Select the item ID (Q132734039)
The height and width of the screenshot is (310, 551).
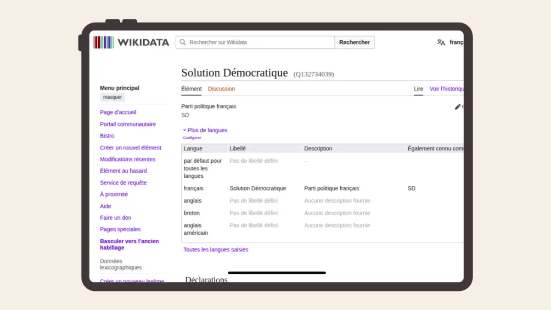tap(314, 74)
